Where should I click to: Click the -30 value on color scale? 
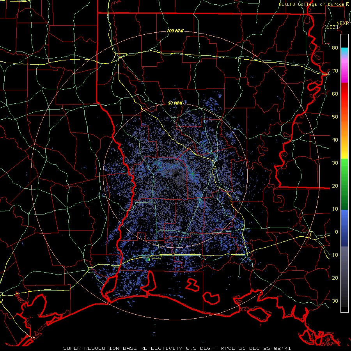(334, 301)
